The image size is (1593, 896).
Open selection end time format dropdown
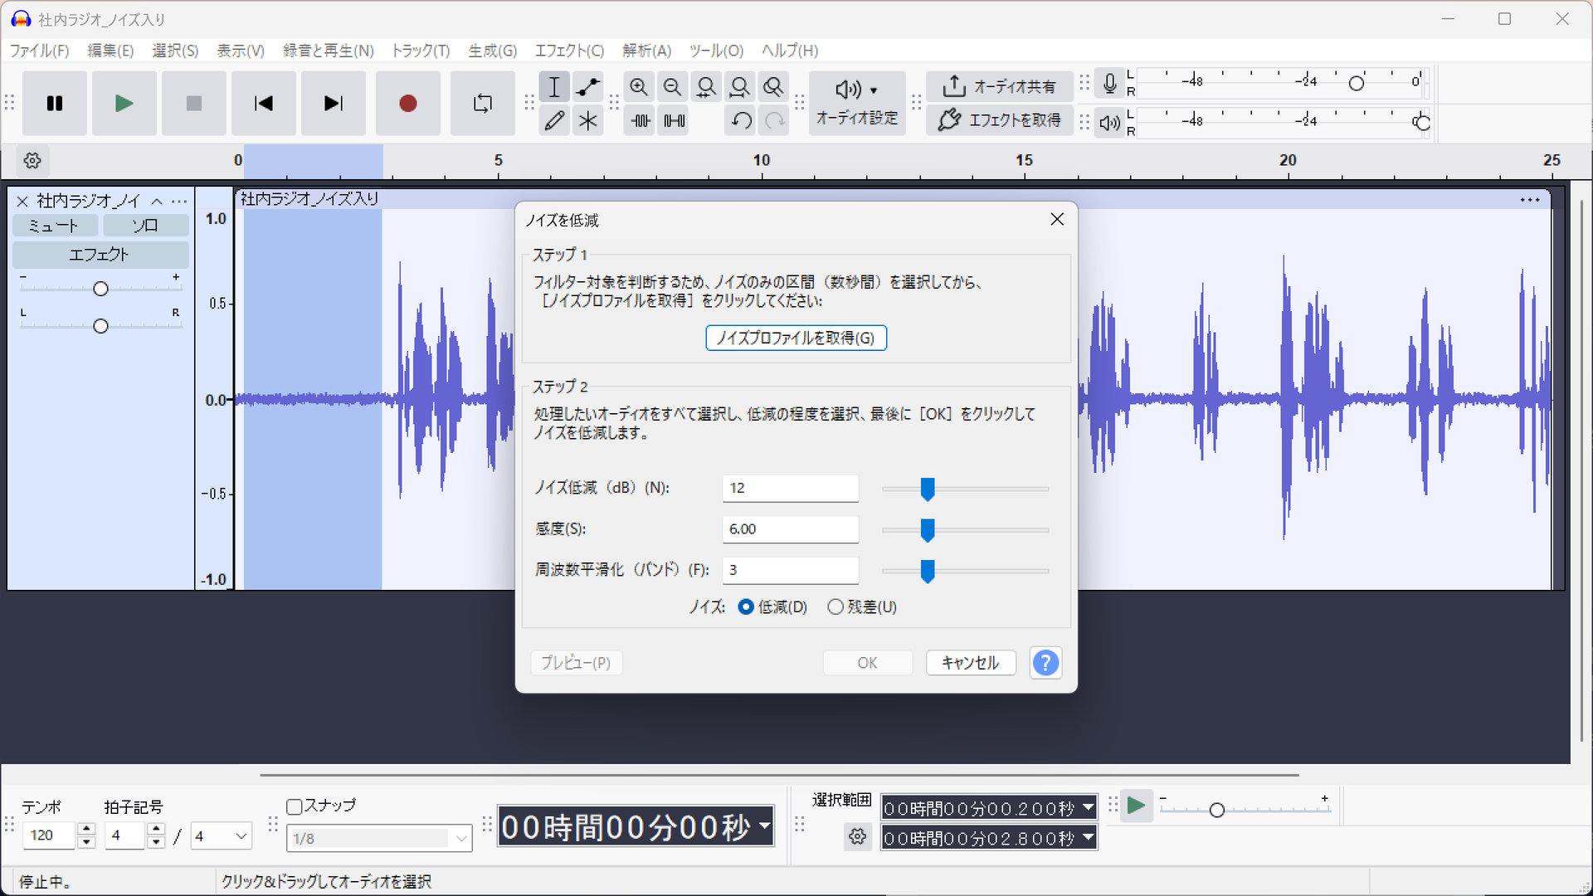pyautogui.click(x=1088, y=838)
